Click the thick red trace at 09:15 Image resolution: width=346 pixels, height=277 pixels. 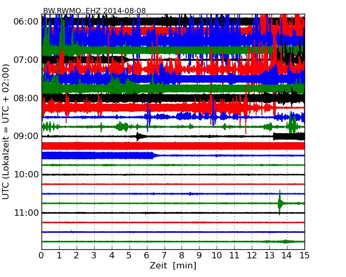(173, 146)
